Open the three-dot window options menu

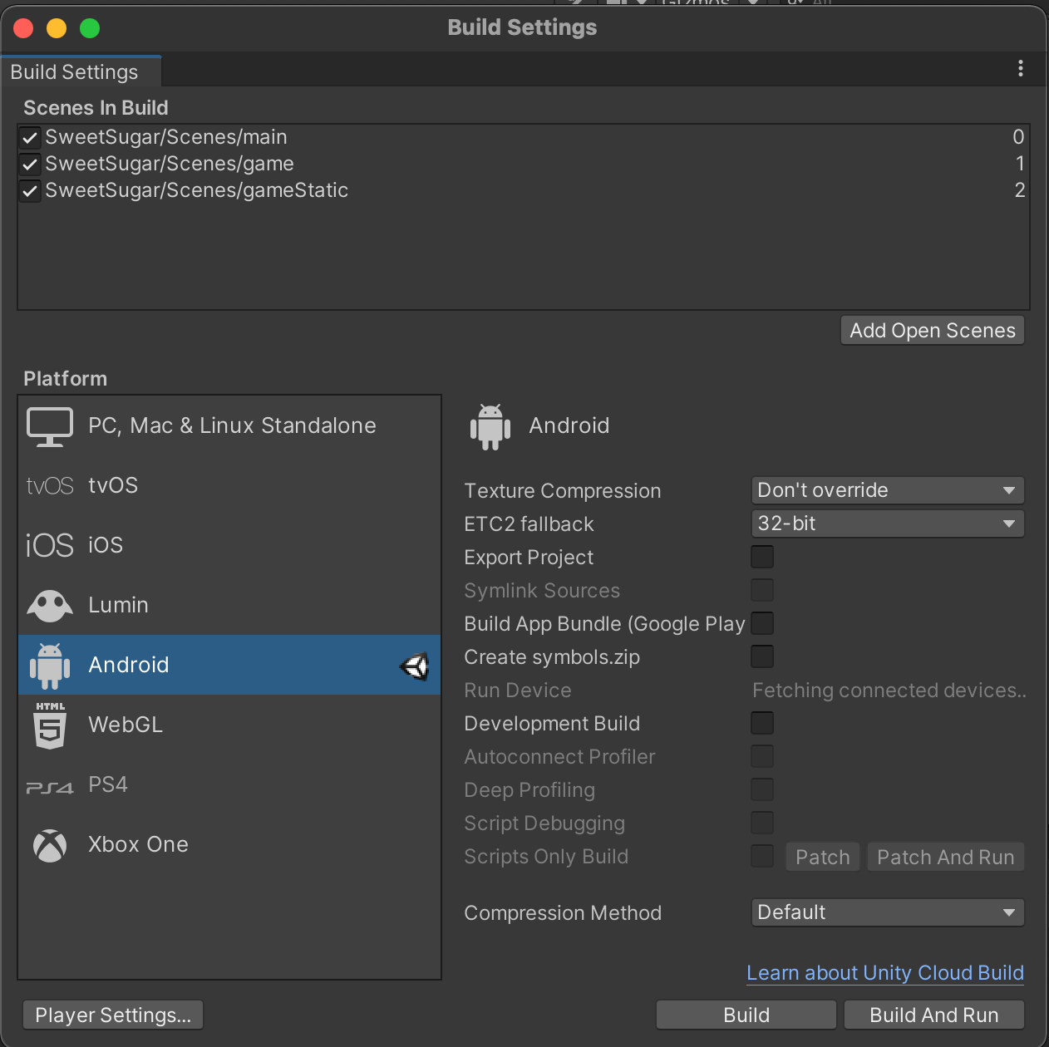(1021, 69)
